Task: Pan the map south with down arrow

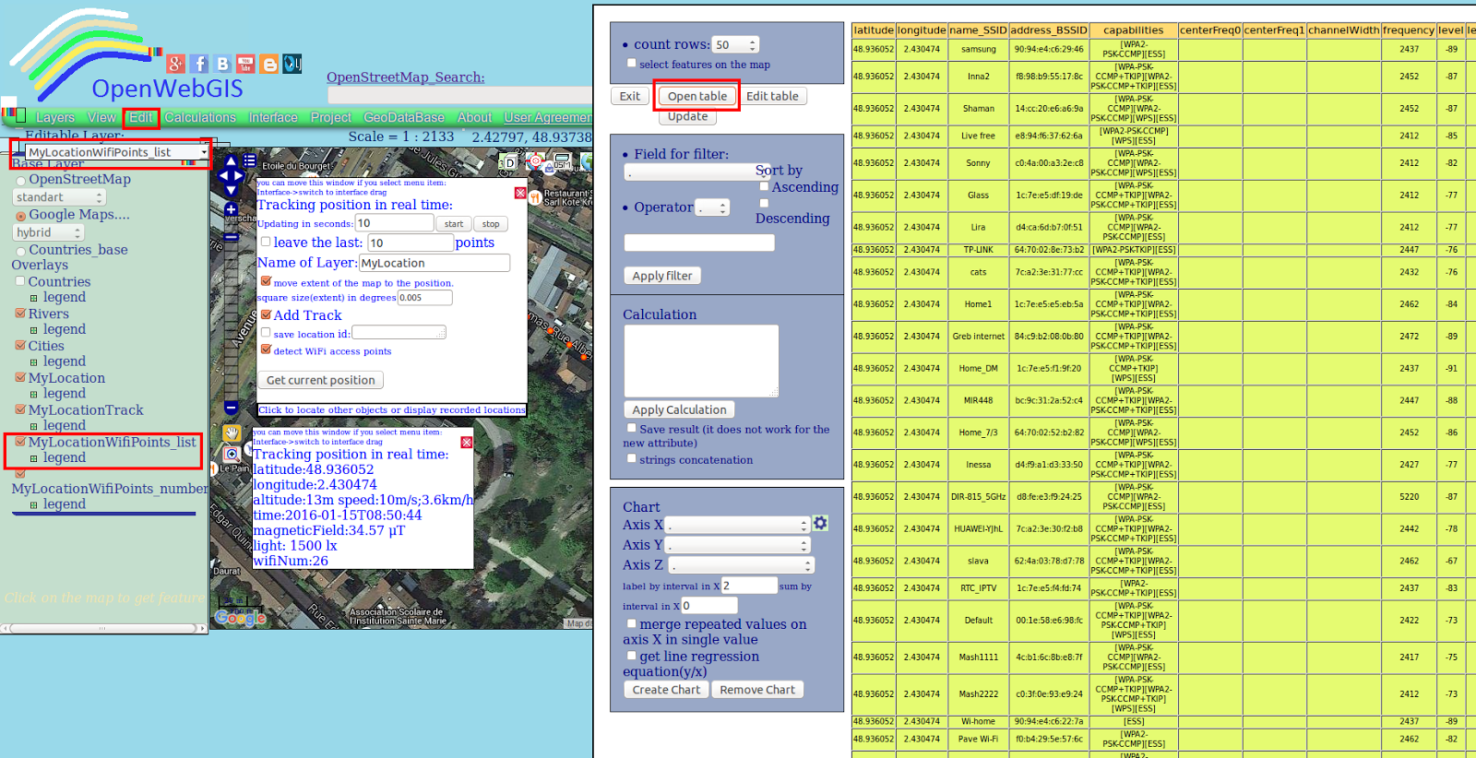Action: (231, 190)
